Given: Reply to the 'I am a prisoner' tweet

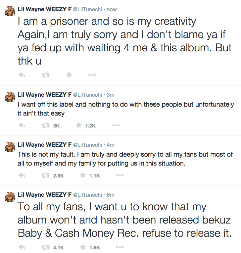Looking at the screenshot, I should coord(22,75).
